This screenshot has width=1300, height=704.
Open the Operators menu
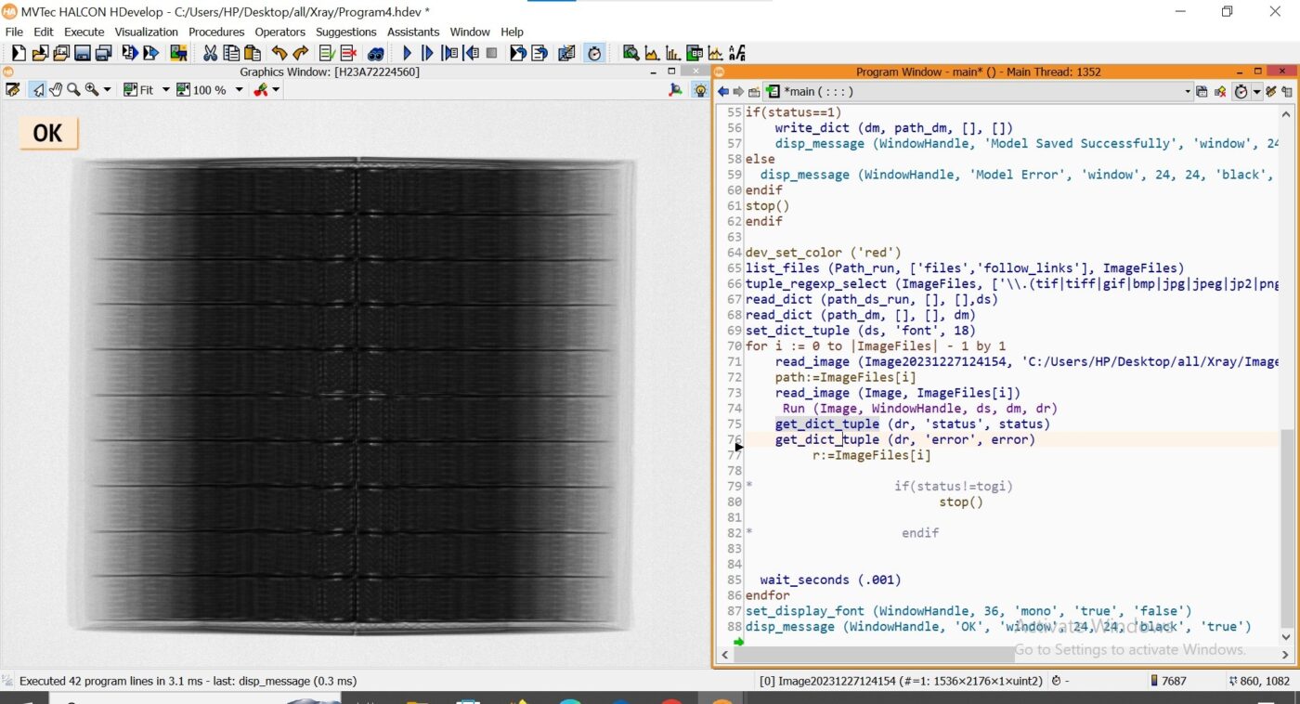(279, 32)
